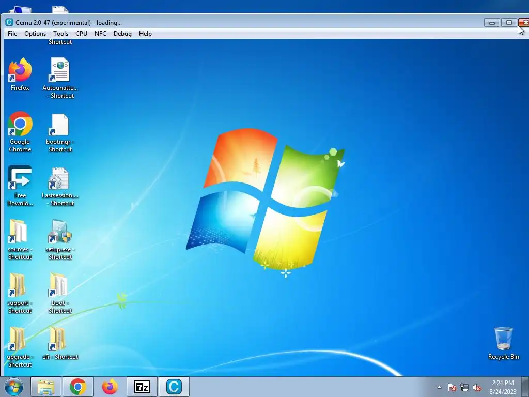Viewport: 529px width, 397px height.
Task: Select the Lastsession - Shortcut icon
Action: (x=60, y=186)
